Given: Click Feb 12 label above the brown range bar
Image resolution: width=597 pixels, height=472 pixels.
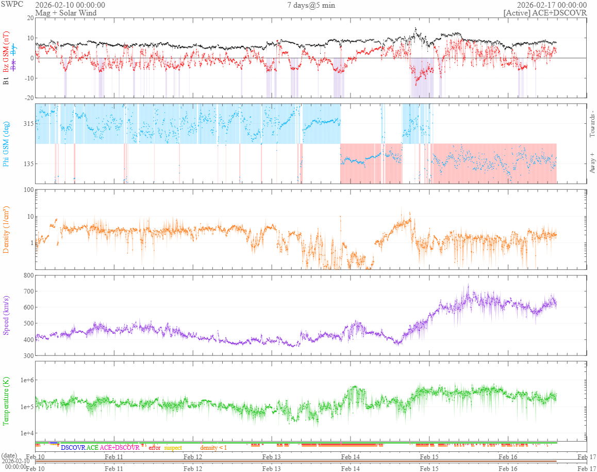Looking at the screenshot, I should (x=193, y=457).
